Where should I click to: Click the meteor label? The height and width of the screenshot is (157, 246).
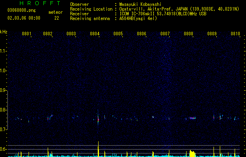pyautogui.click(x=56, y=12)
